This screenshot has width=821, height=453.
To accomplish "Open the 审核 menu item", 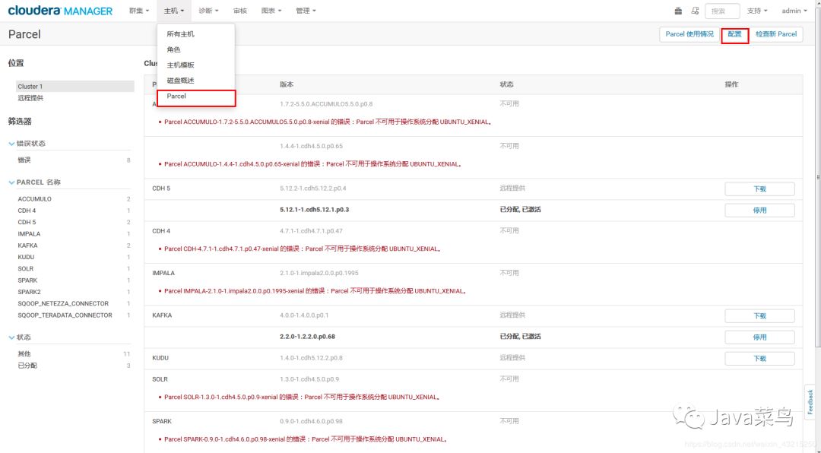I will coord(240,11).
